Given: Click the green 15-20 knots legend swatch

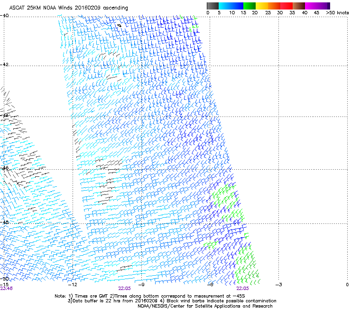Looking at the screenshot, I should (249, 6).
